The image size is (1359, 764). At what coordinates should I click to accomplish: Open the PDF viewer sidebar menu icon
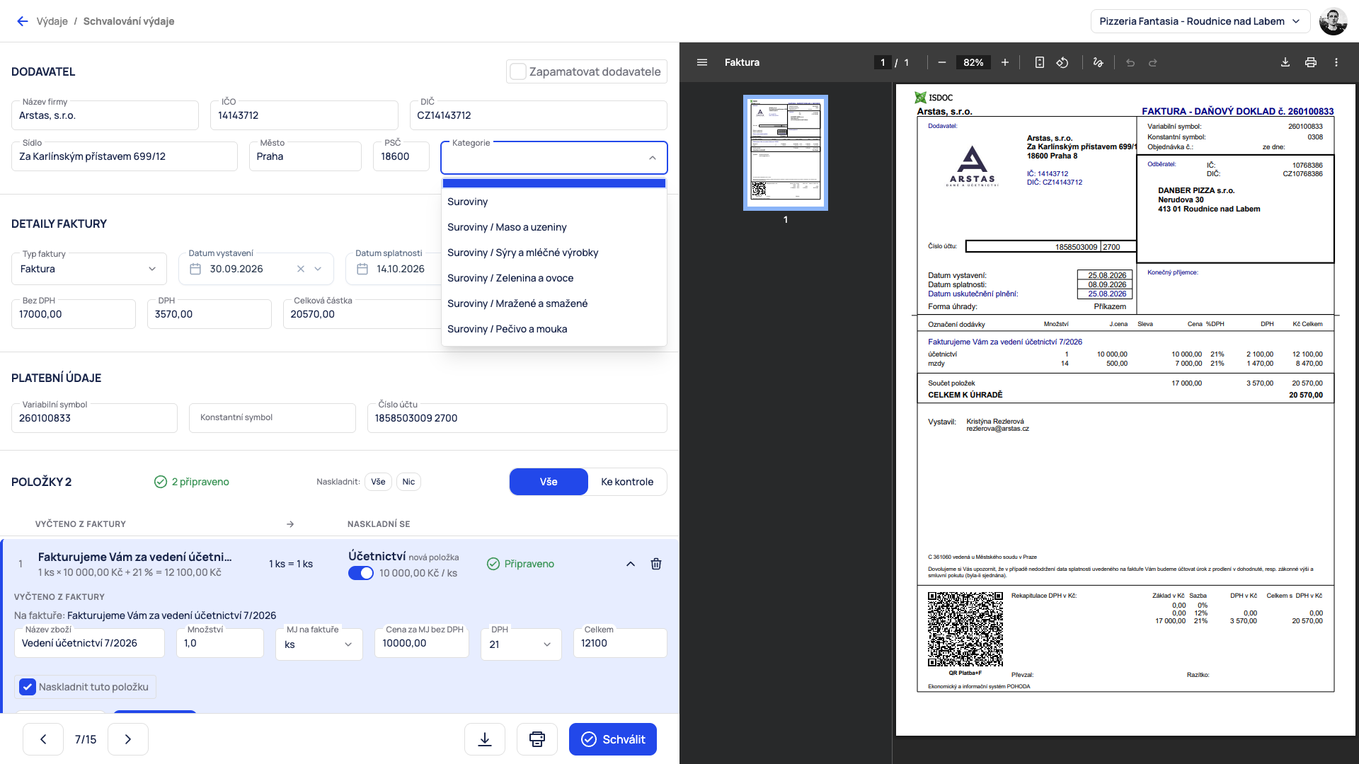pos(702,62)
